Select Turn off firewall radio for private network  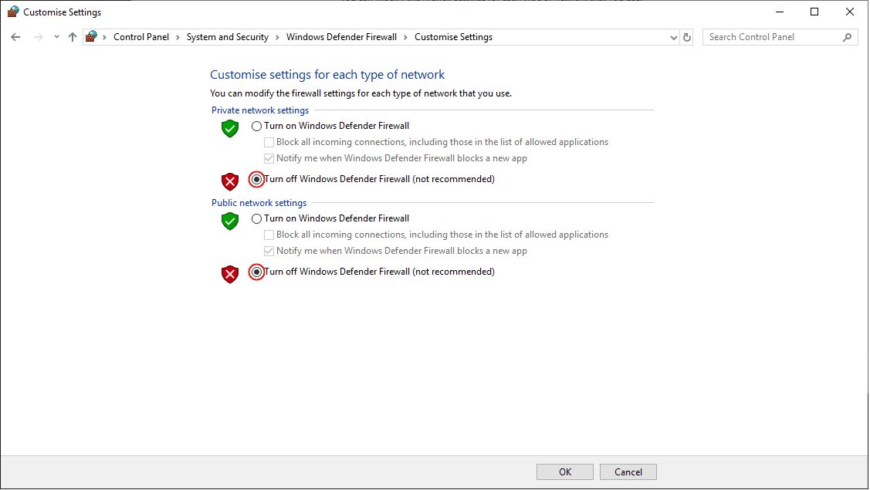pos(257,179)
